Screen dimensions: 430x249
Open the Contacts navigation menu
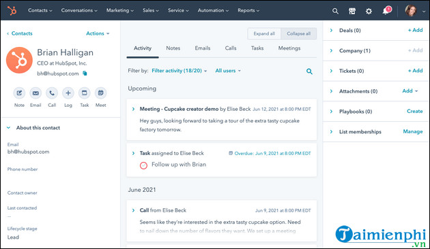click(x=40, y=10)
